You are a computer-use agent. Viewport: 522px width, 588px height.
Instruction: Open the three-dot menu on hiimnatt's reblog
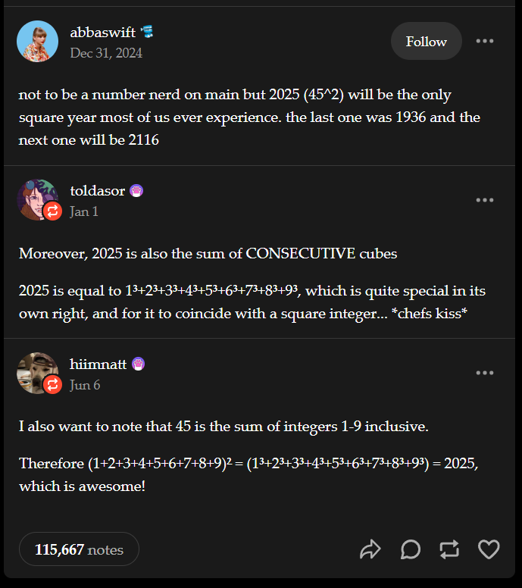(485, 373)
